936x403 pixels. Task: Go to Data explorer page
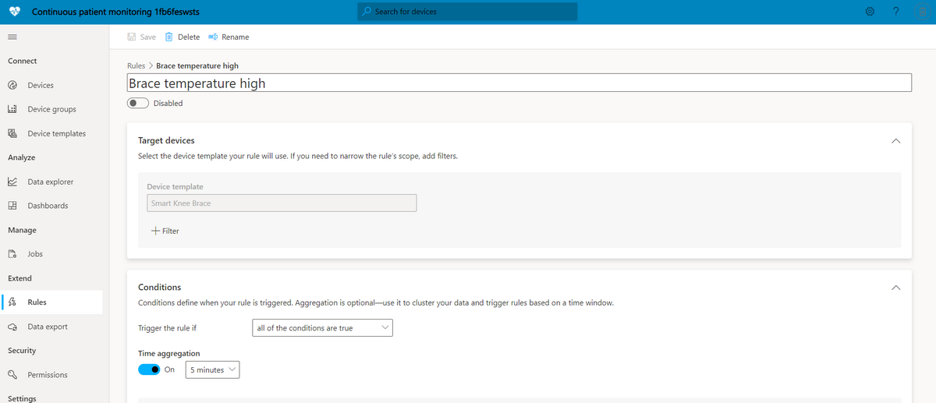click(51, 182)
